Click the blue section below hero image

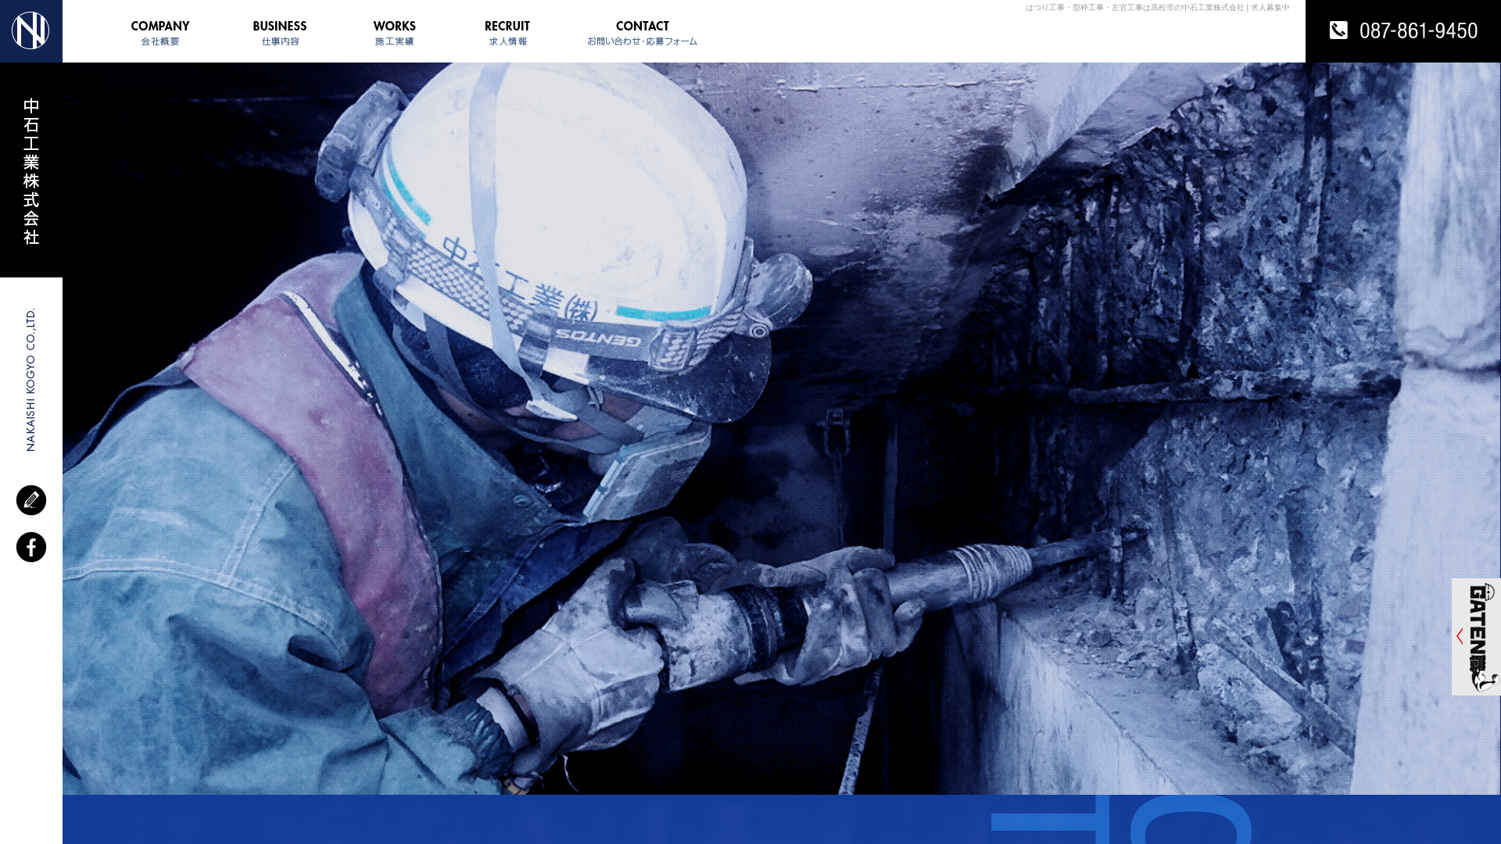click(x=547, y=819)
